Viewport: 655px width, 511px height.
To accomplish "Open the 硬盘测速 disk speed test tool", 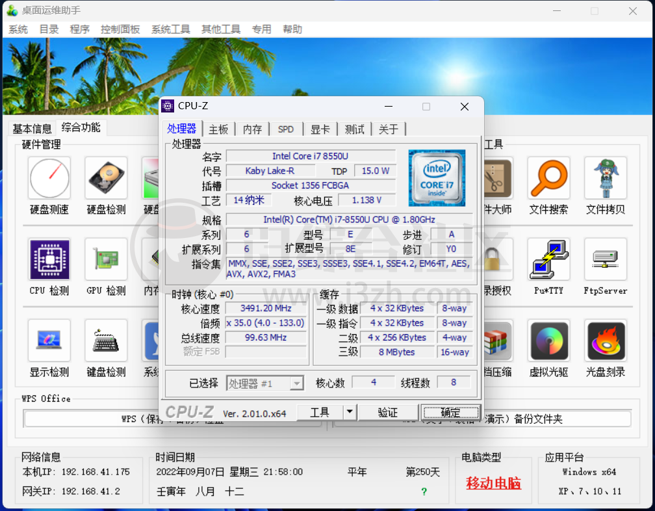I will point(49,178).
